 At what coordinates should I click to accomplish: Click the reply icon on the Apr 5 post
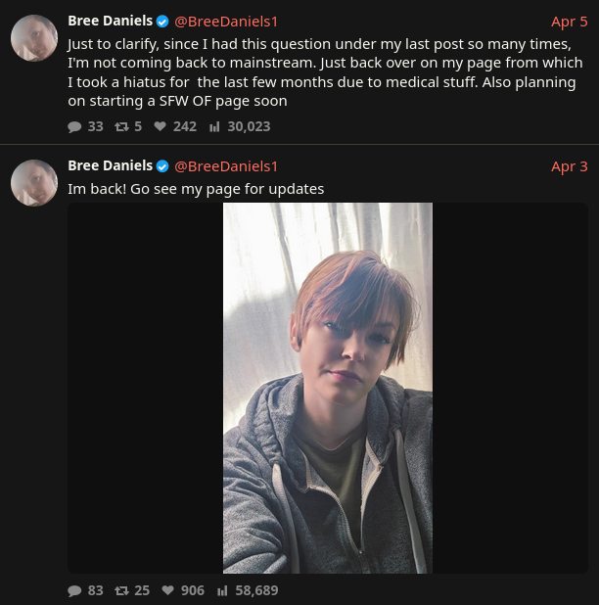point(75,126)
